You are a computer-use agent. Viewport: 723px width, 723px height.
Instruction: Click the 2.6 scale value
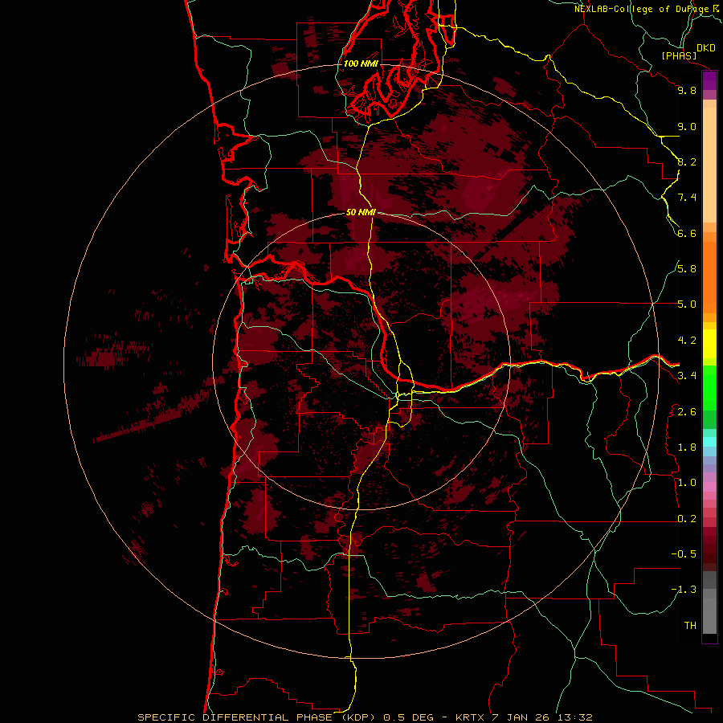click(x=687, y=412)
